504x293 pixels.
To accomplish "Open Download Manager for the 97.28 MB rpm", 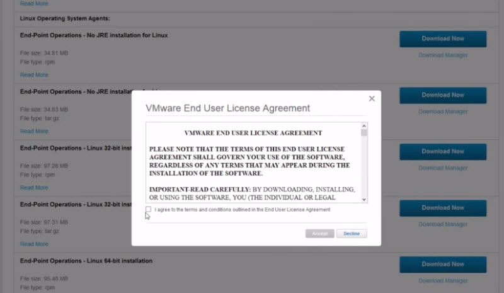I will tap(443, 168).
